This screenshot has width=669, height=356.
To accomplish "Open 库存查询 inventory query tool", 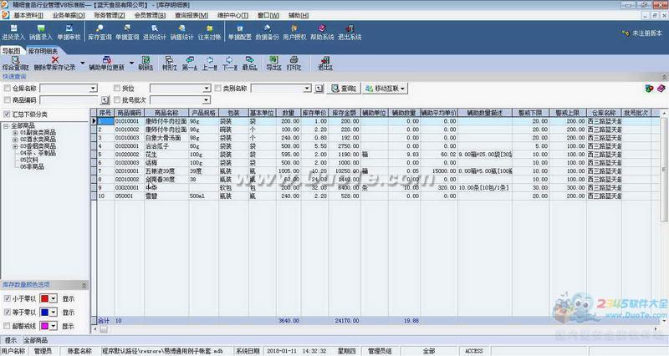I will tap(100, 33).
